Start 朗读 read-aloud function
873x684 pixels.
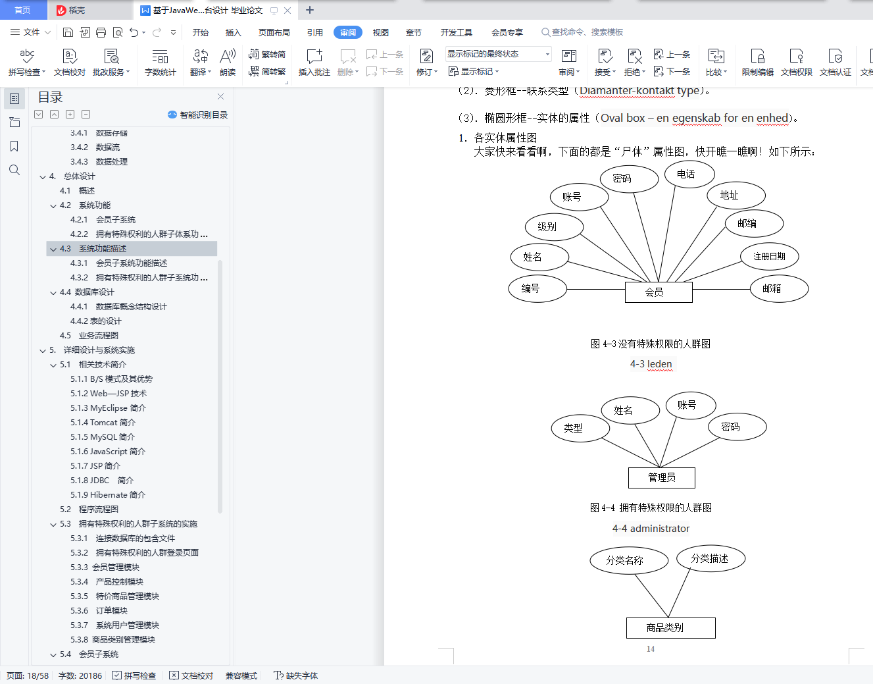coord(228,63)
